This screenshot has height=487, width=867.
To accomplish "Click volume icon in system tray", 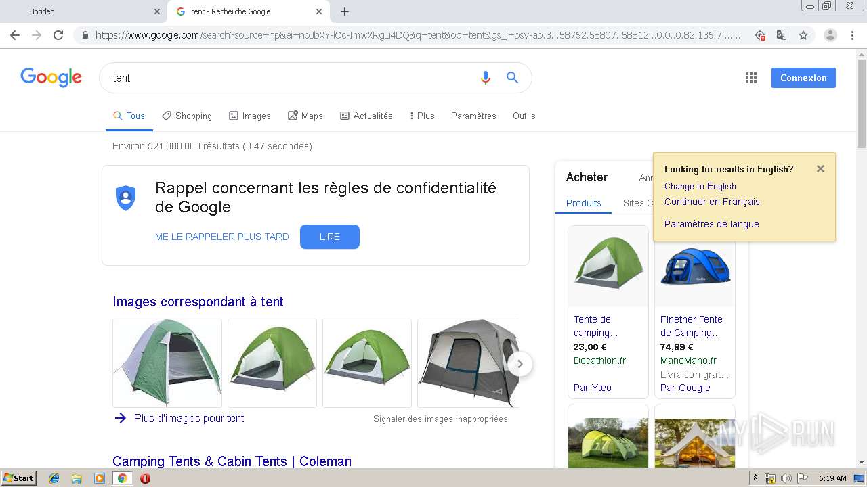I will [786, 478].
